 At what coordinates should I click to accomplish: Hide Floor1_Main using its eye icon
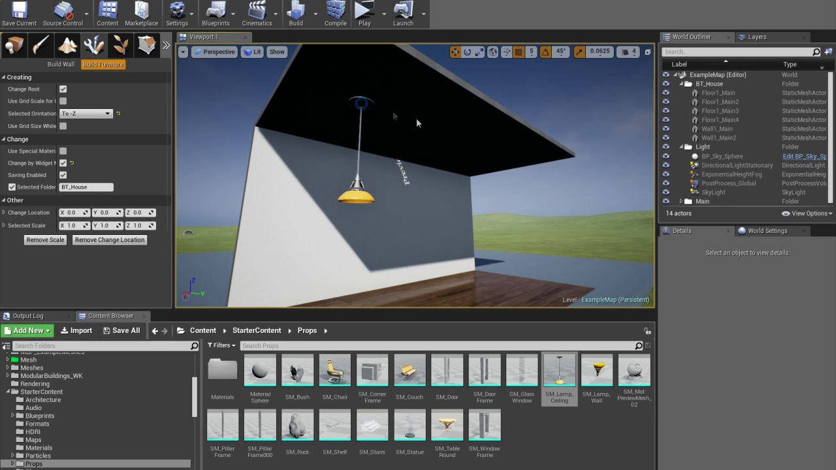(x=666, y=93)
